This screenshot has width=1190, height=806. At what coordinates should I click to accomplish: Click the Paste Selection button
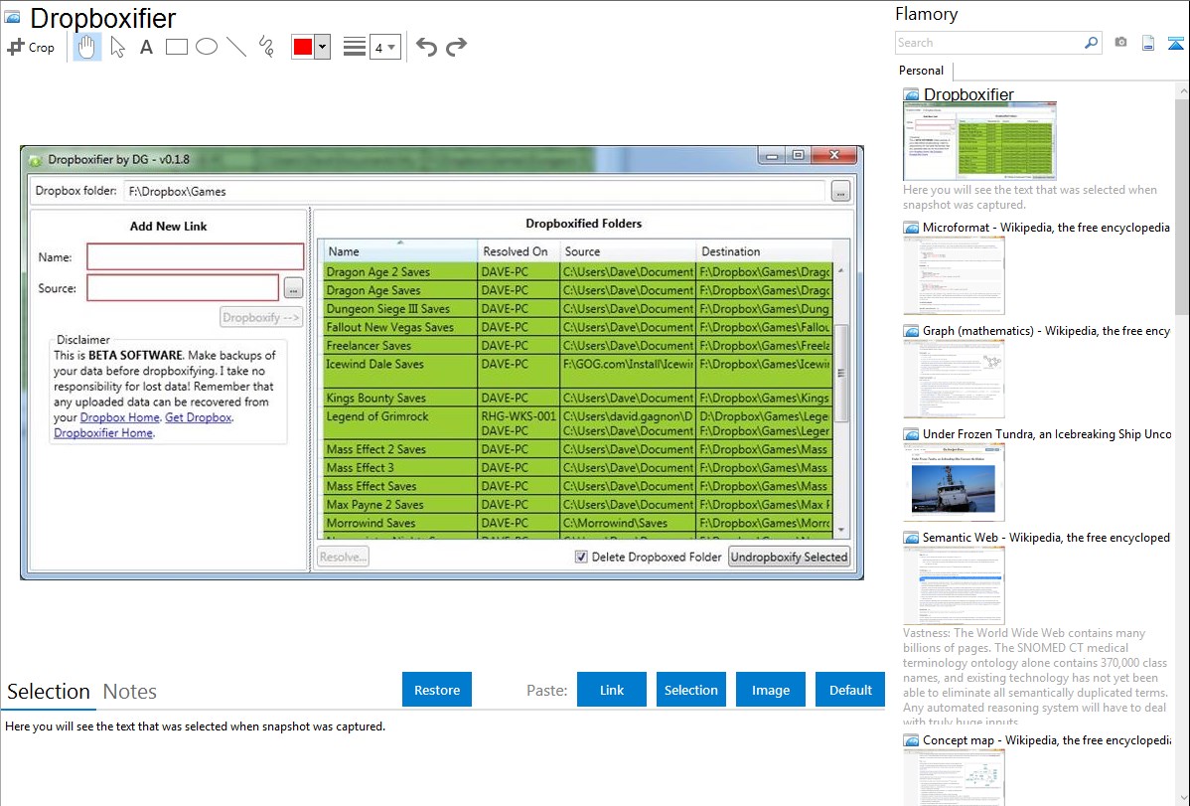(690, 690)
